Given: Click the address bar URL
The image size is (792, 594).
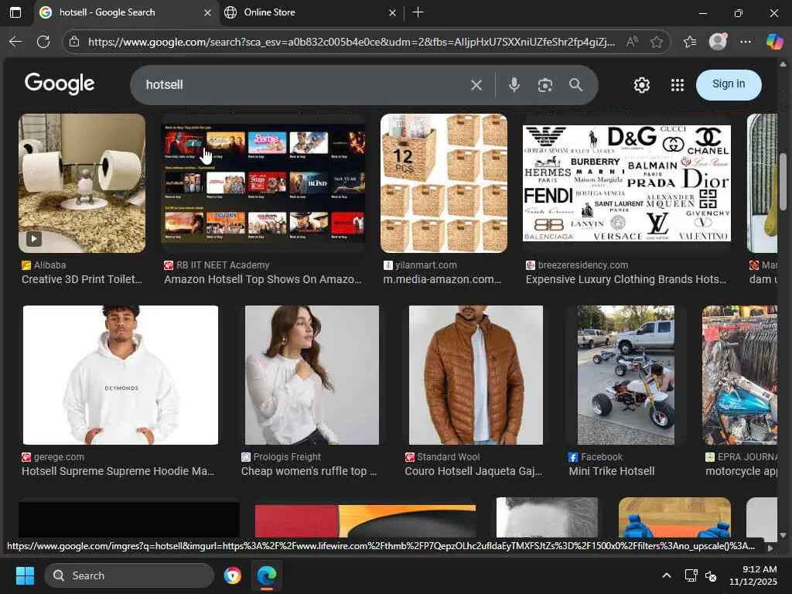Looking at the screenshot, I should pos(351,42).
